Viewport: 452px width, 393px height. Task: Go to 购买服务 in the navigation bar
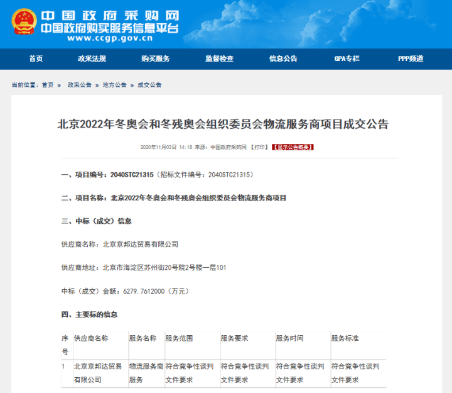[x=155, y=58]
